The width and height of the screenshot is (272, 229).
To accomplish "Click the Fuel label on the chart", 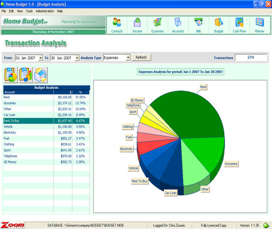I will [x=129, y=137].
